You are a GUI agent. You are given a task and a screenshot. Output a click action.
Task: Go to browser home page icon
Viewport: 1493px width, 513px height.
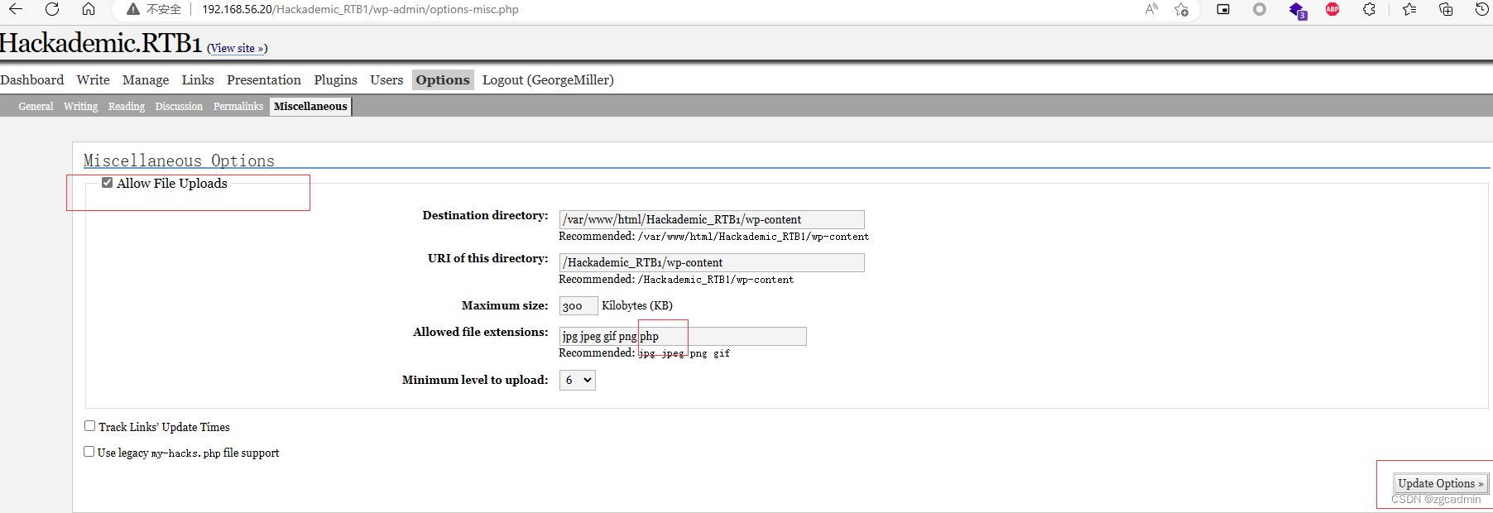tap(89, 9)
